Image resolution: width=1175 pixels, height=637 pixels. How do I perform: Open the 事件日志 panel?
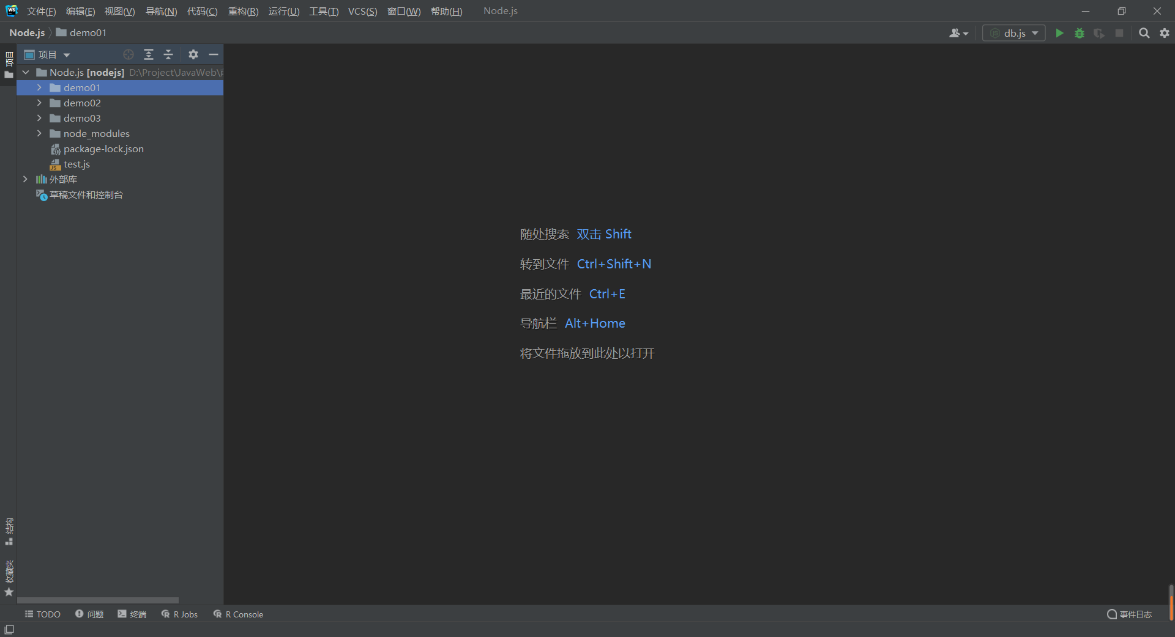tap(1134, 614)
